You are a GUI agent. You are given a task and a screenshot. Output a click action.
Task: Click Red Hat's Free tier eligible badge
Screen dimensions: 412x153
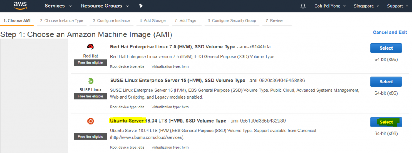click(x=91, y=63)
